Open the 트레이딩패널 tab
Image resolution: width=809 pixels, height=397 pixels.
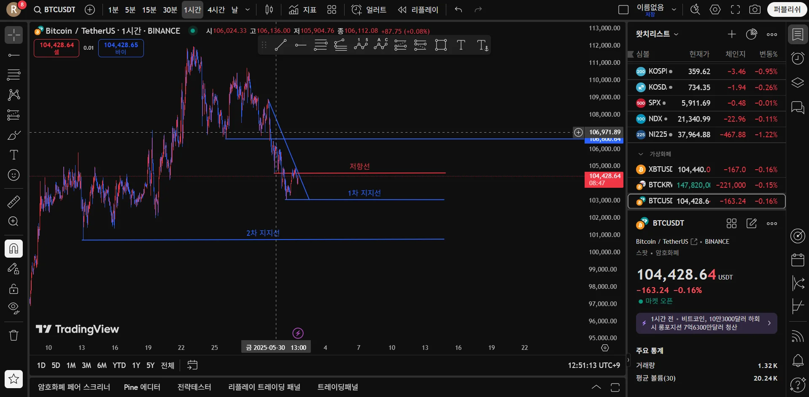pyautogui.click(x=338, y=387)
